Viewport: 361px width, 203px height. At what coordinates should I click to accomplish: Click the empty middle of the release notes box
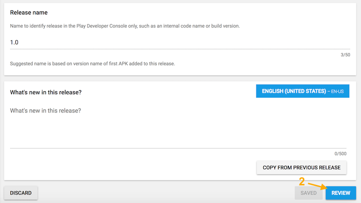point(178,130)
